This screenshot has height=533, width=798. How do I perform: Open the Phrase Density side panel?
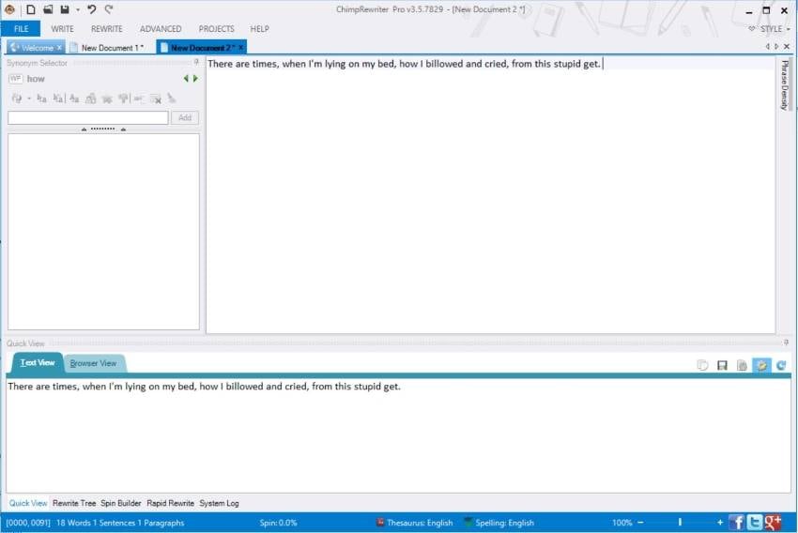point(784,85)
